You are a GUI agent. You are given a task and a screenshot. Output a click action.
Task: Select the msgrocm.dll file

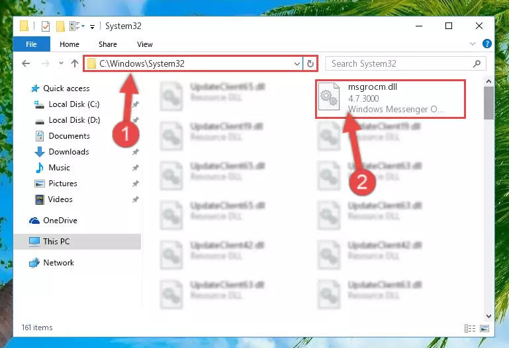pyautogui.click(x=391, y=98)
